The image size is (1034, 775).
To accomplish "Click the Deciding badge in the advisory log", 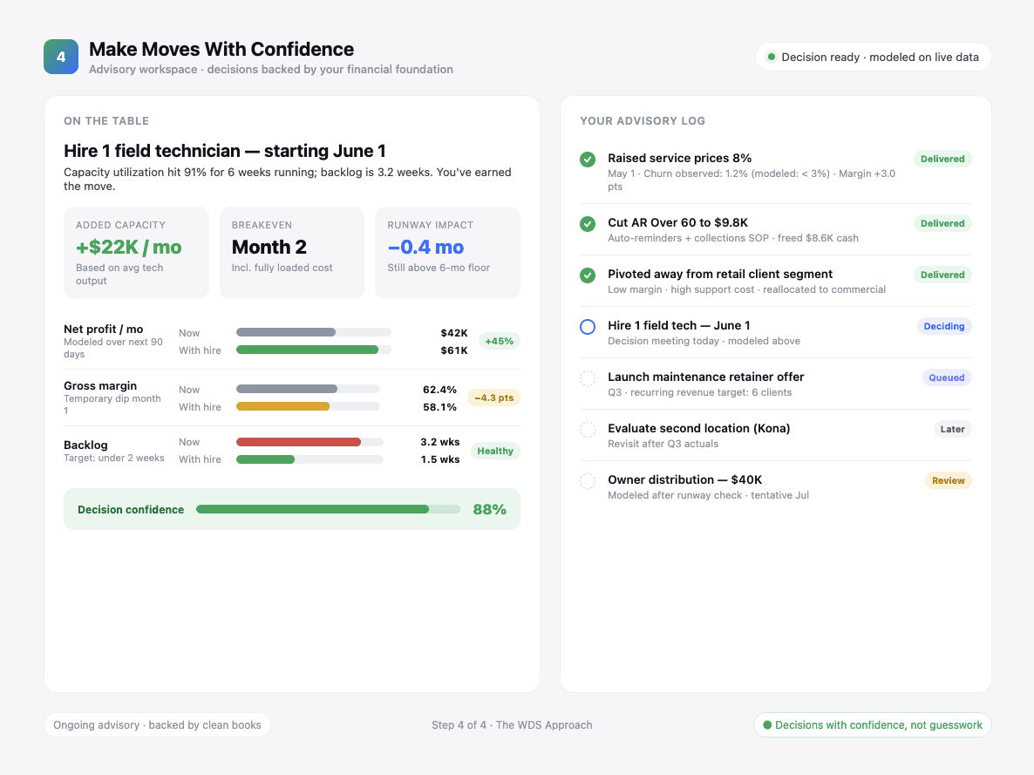I will click(944, 326).
